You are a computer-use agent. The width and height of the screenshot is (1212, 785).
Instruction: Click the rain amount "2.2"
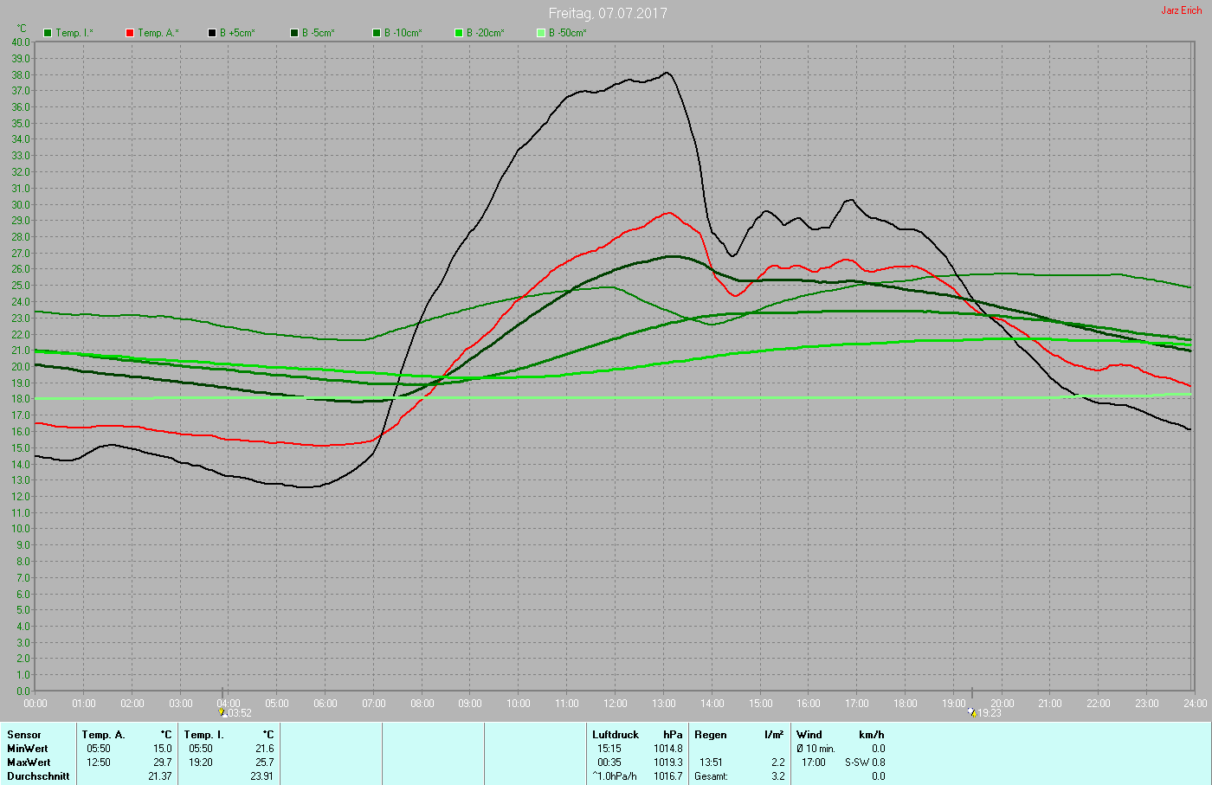pos(778,762)
